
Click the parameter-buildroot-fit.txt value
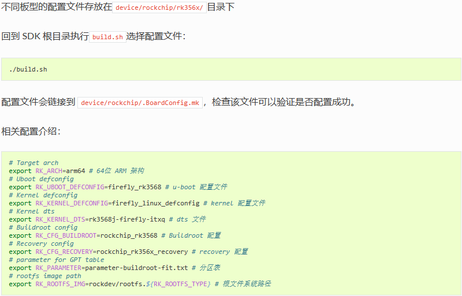coord(136,268)
